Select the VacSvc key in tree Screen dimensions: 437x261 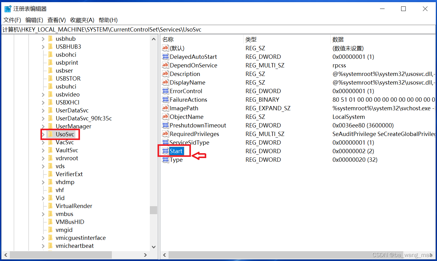(x=65, y=142)
